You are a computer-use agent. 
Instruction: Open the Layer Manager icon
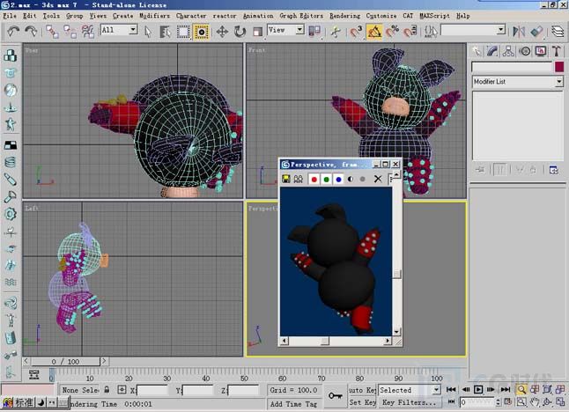(558, 32)
